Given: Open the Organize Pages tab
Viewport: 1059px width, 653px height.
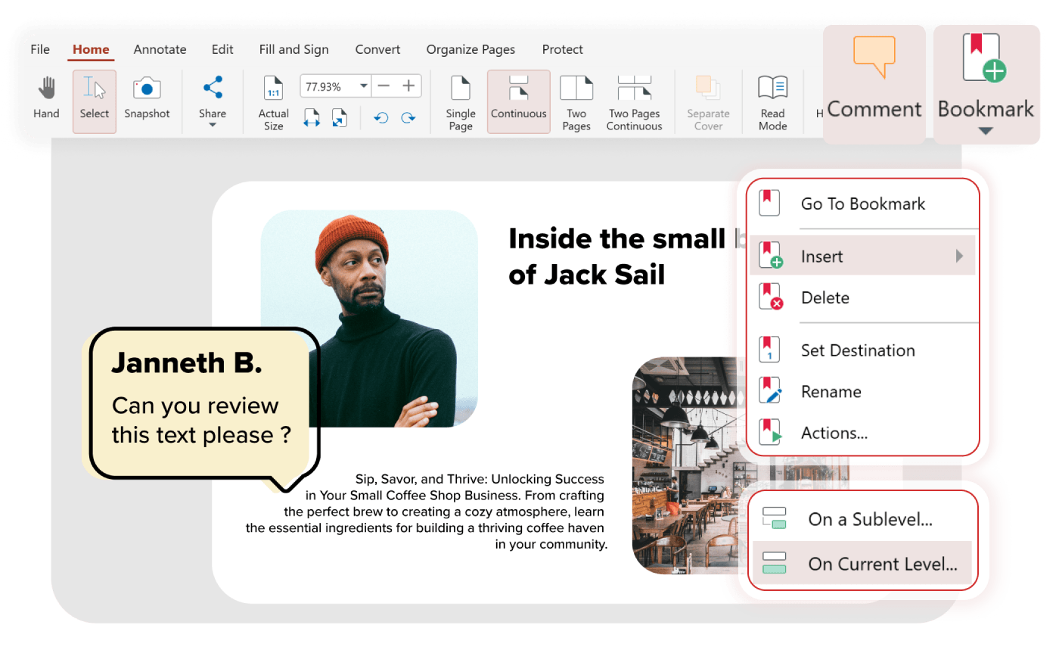Looking at the screenshot, I should (470, 49).
